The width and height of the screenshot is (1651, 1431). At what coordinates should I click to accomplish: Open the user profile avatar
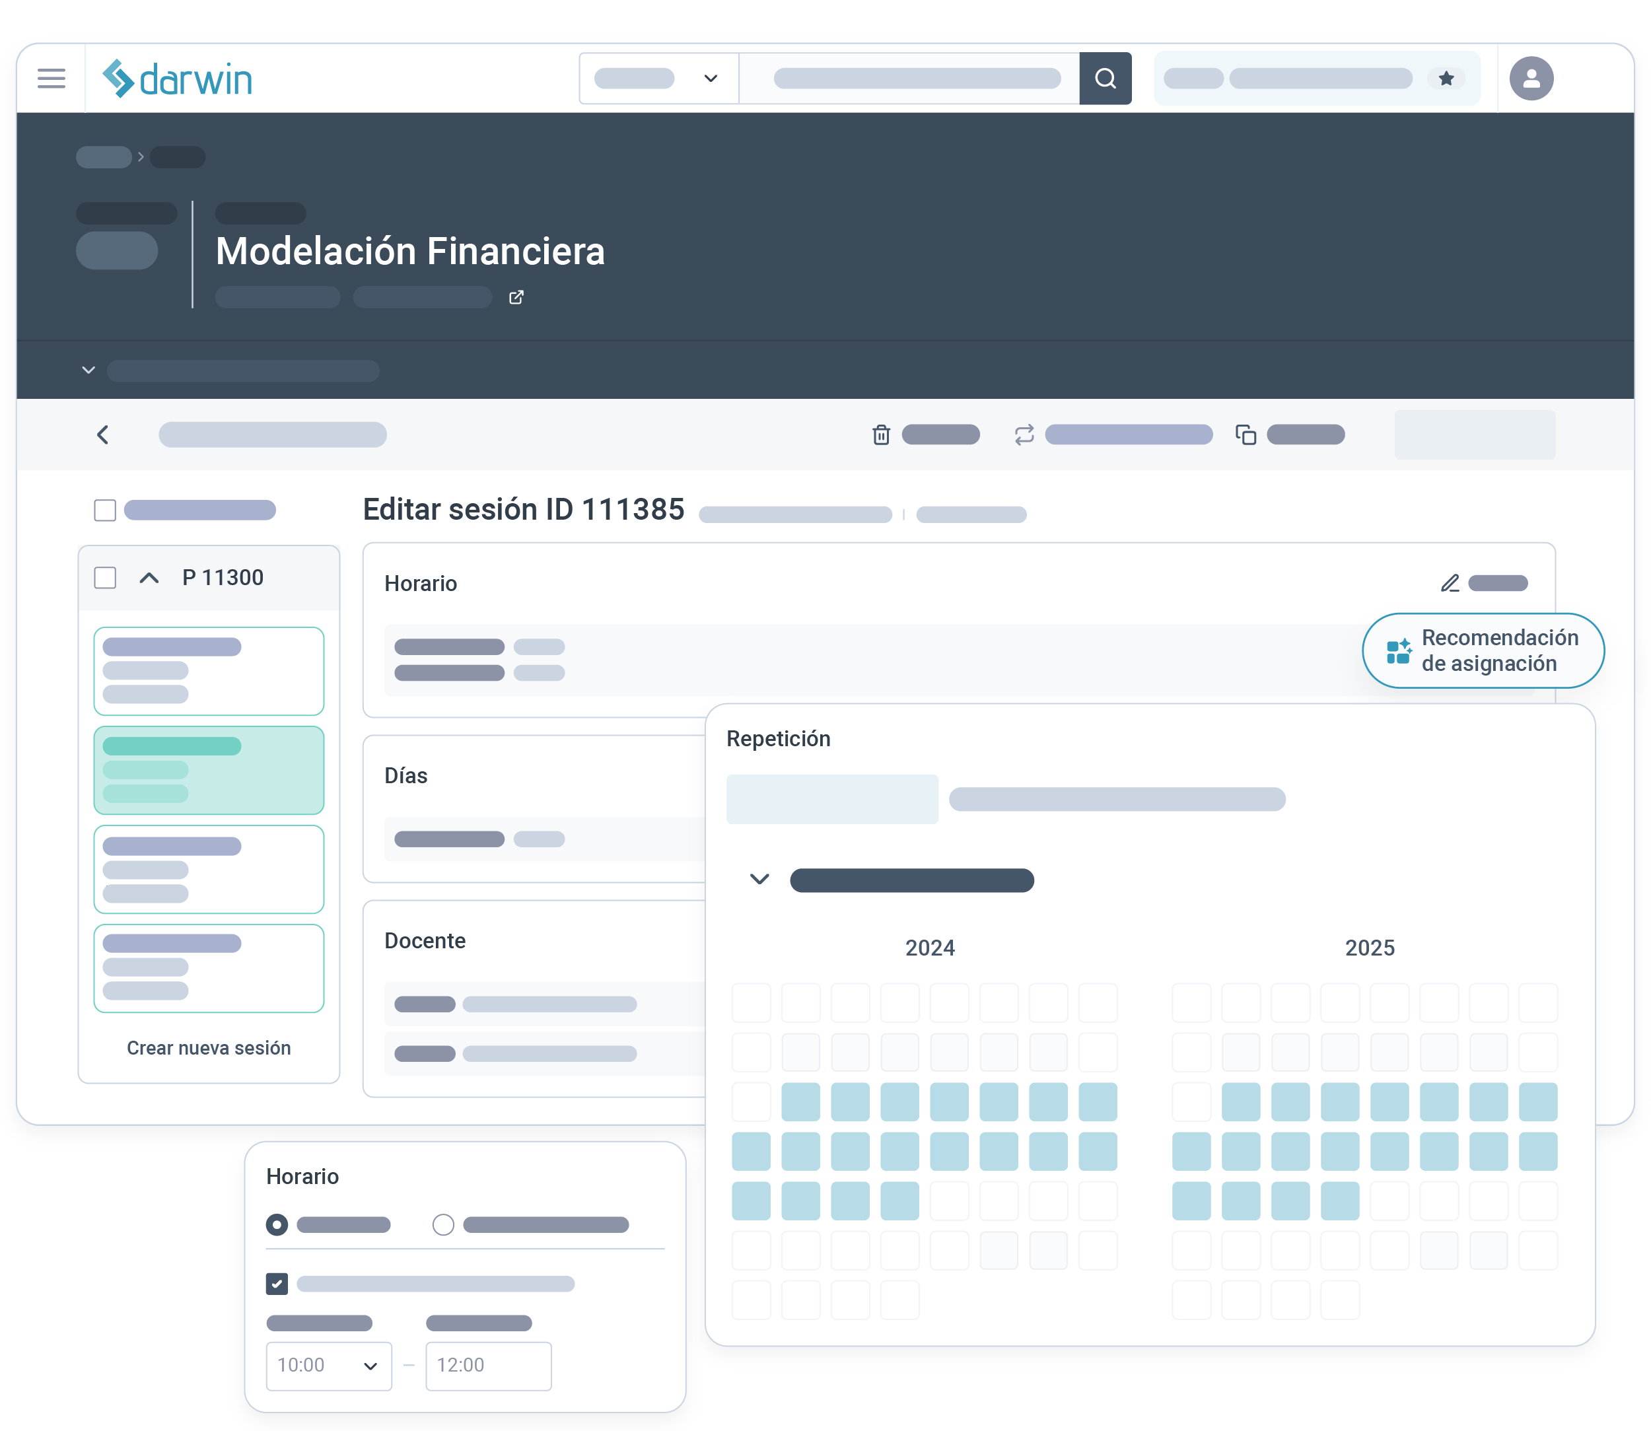pos(1530,79)
